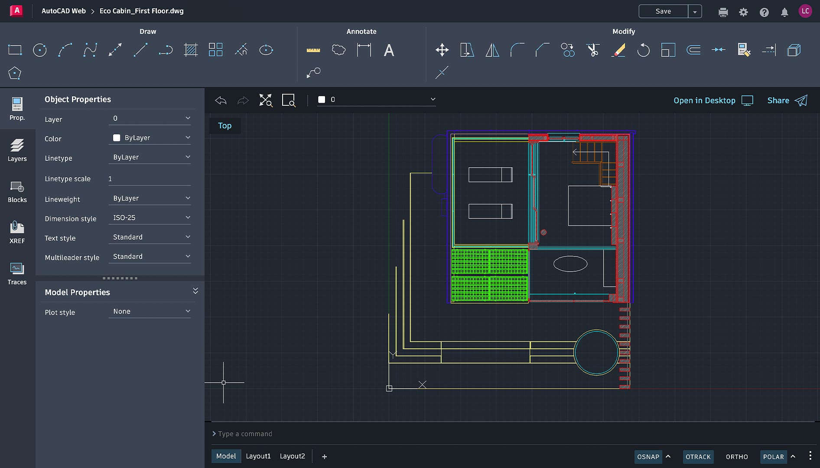
Task: Open the Dimension style dropdown
Action: click(150, 218)
